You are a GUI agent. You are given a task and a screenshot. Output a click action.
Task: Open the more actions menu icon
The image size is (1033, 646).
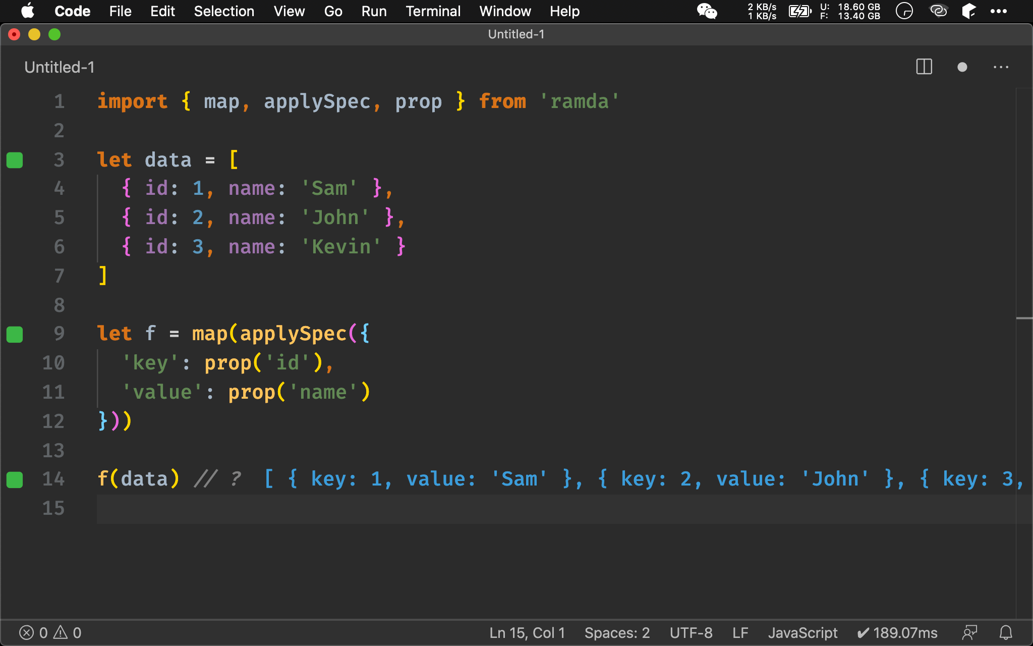coord(1001,67)
